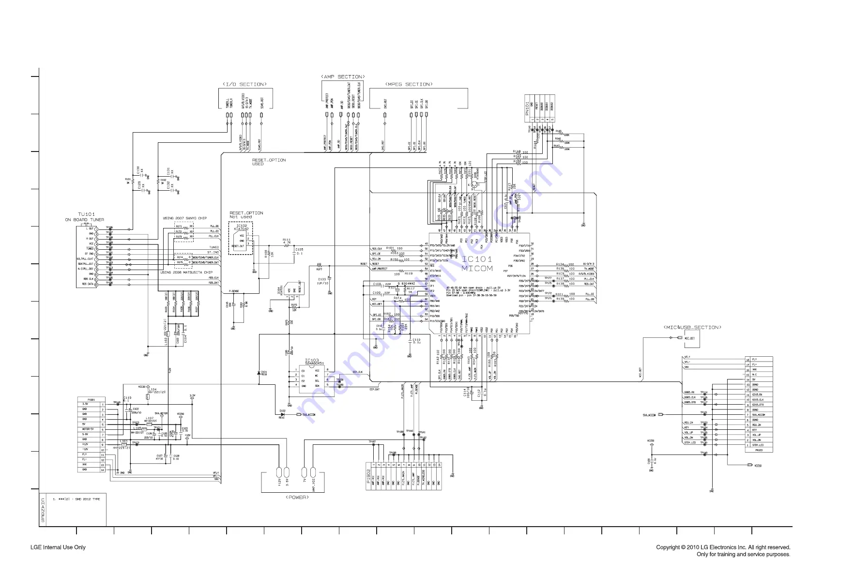Viewport: 854px width, 576px height.
Task: Click the "IC101" chip designator
Action: (x=477, y=259)
